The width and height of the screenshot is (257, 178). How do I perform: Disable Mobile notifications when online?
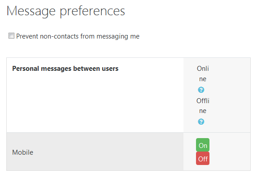tap(203, 145)
